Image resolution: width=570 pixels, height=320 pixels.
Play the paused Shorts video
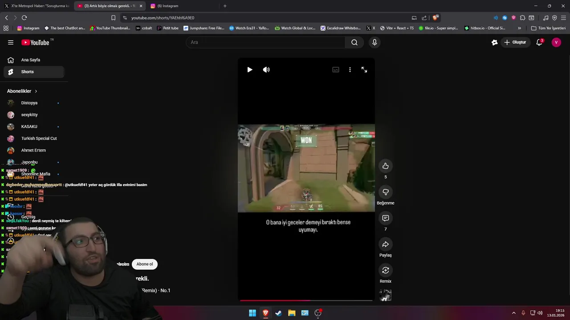pos(249,70)
